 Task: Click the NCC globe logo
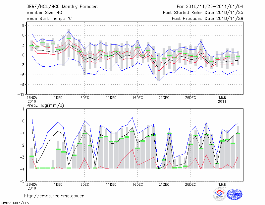point(234,195)
